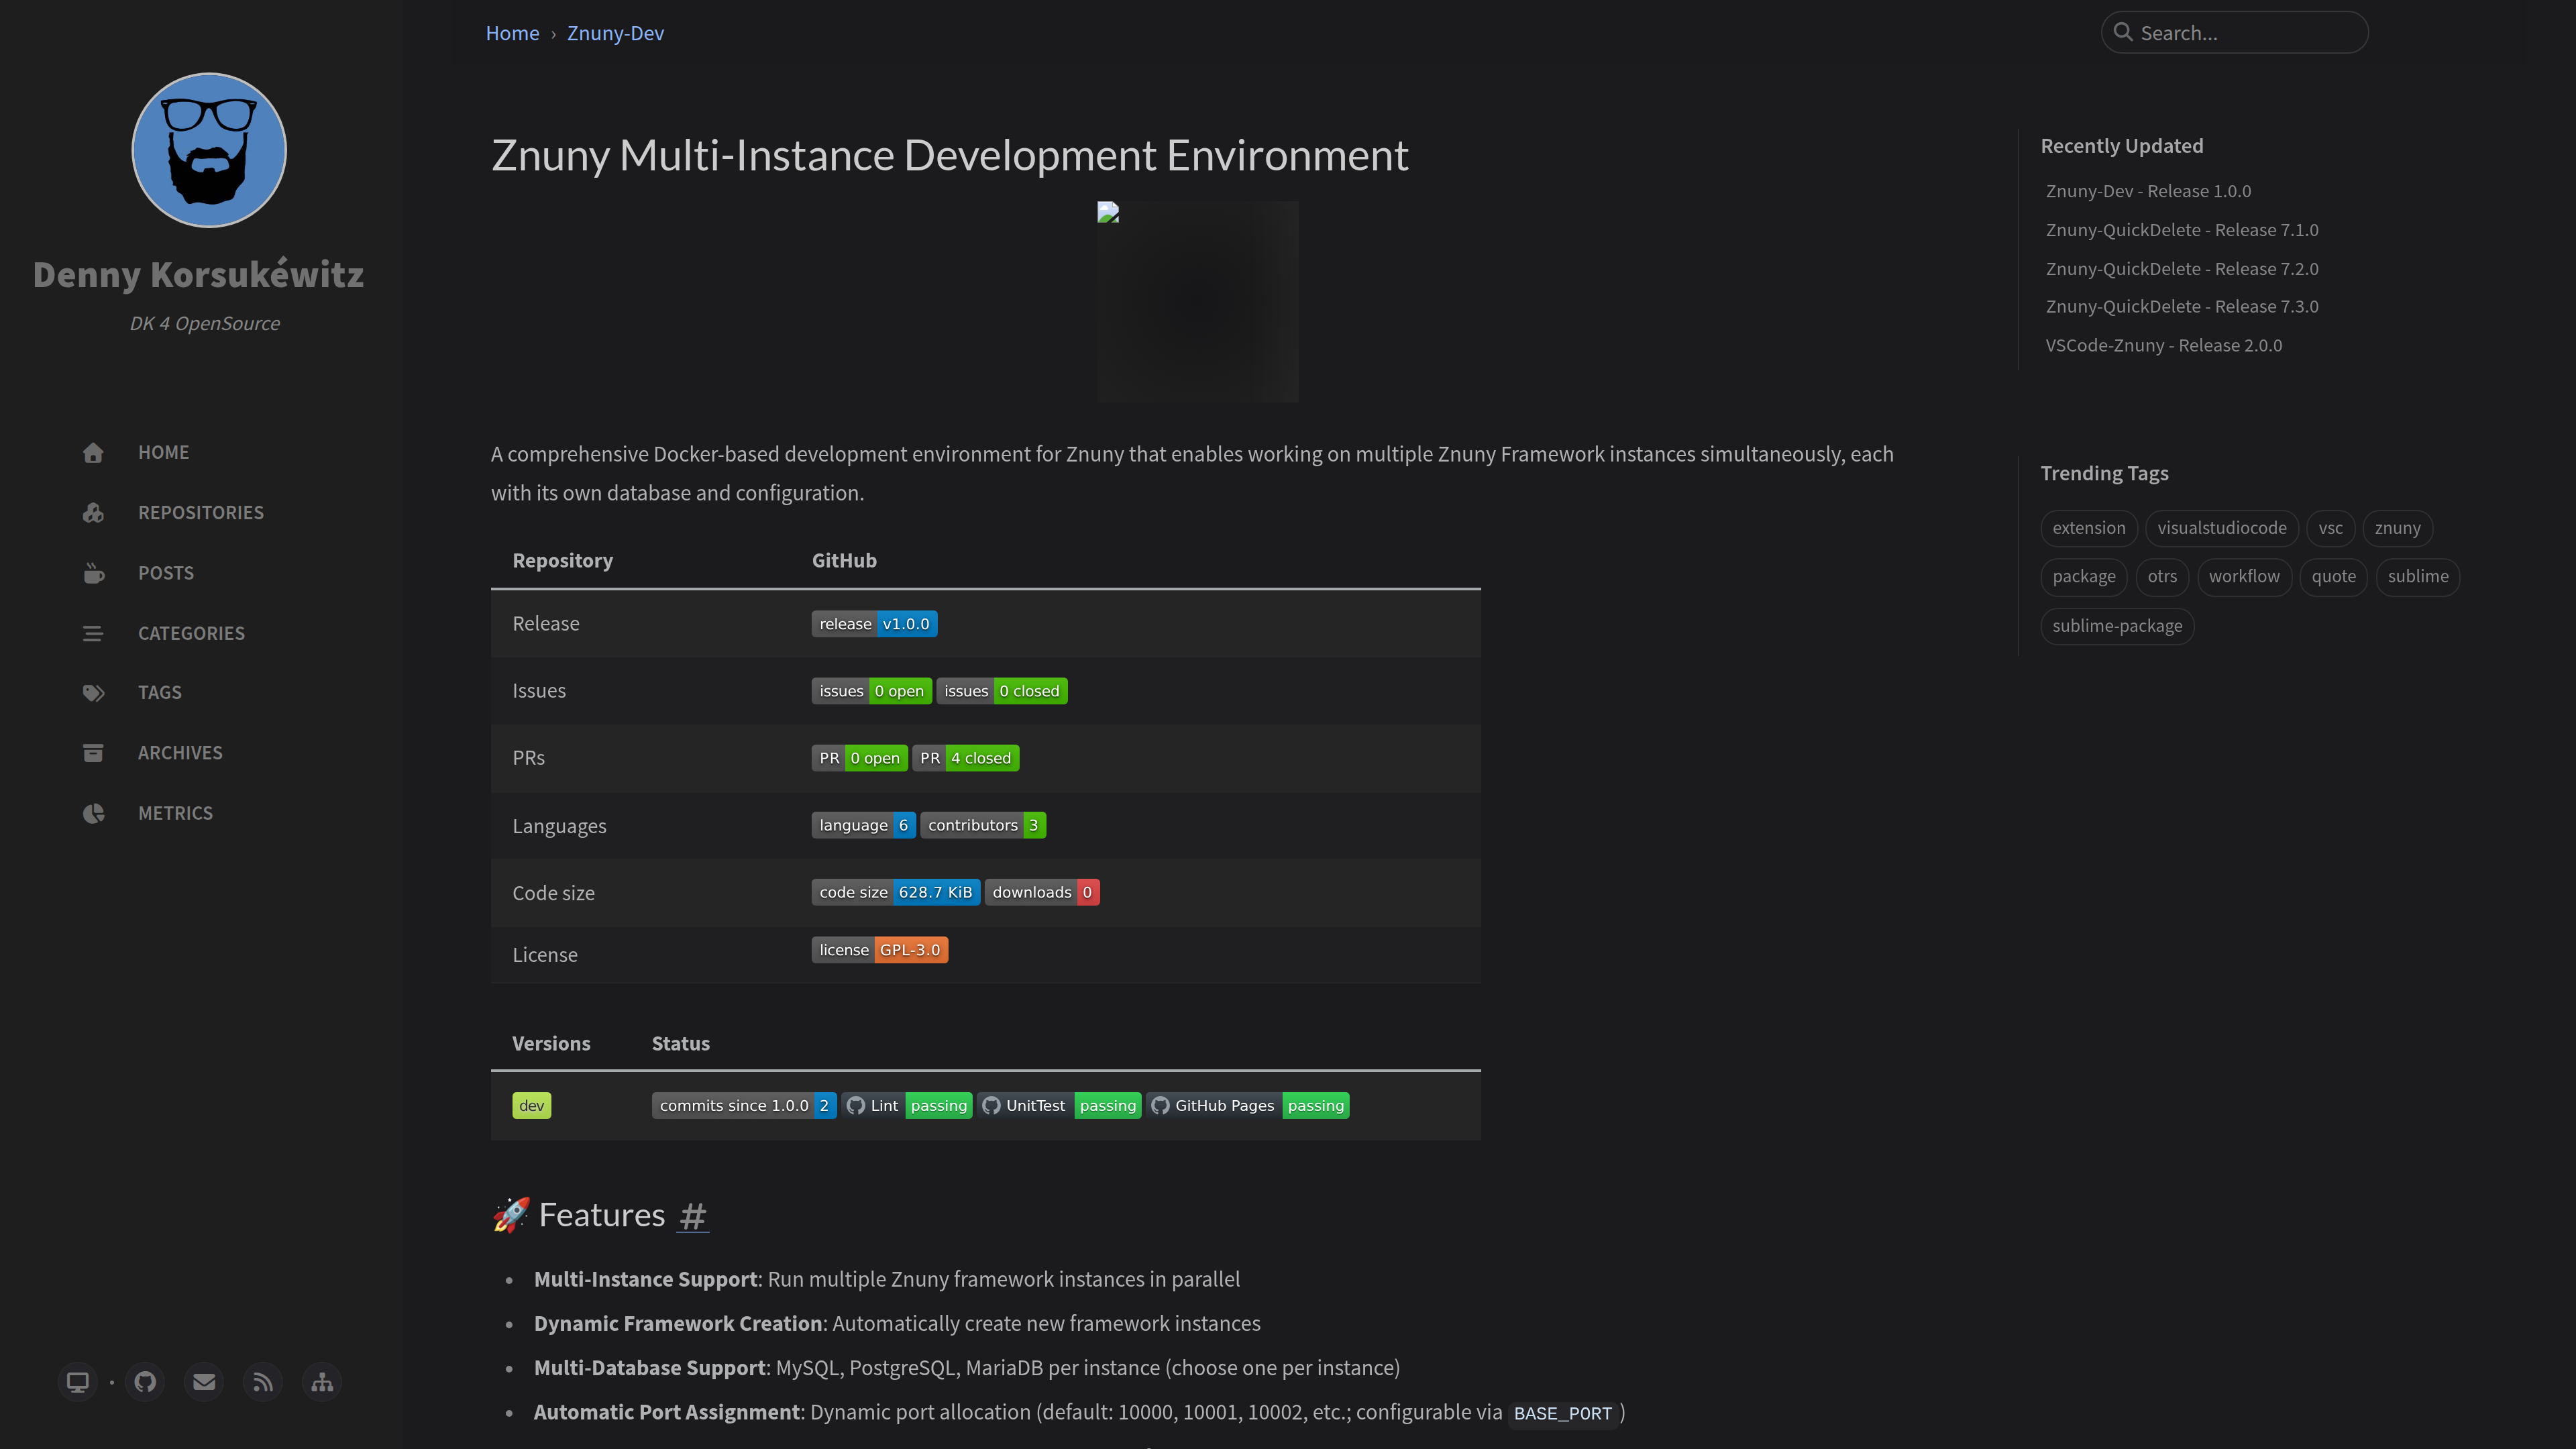Select the visualstudiocode trending tag
Image resolution: width=2576 pixels, height=1449 pixels.
pos(2222,528)
